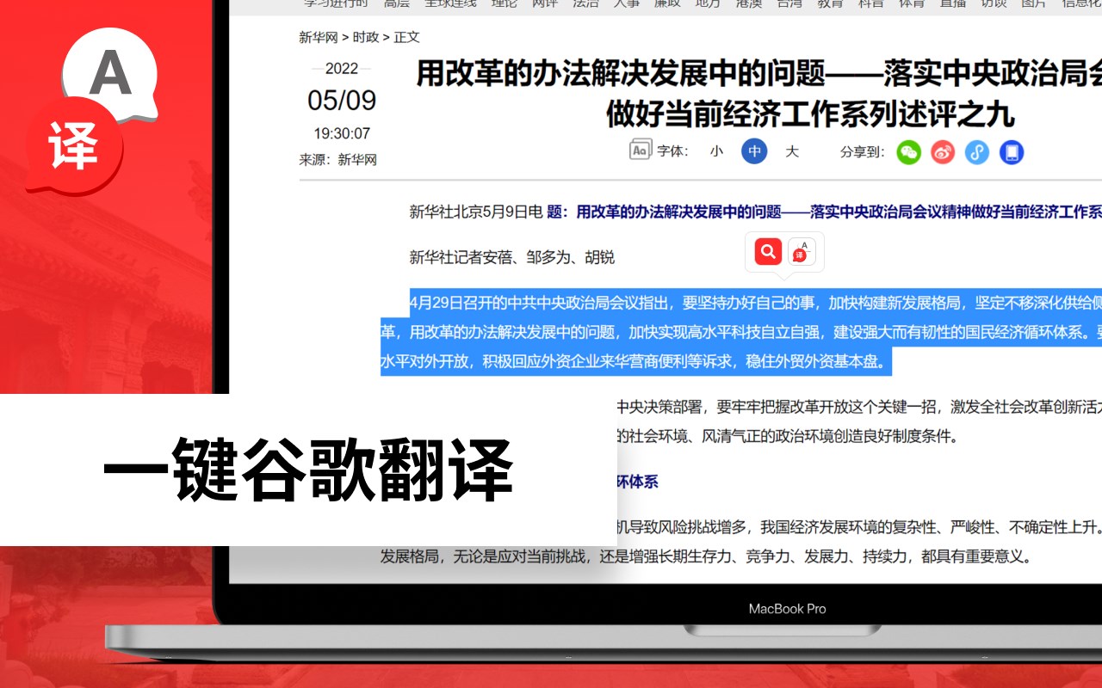Click the Aa font size icon
1102x688 pixels.
click(x=640, y=150)
